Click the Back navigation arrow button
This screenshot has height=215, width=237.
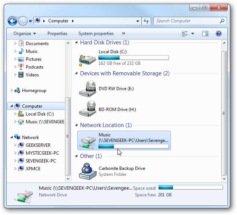tap(12, 21)
